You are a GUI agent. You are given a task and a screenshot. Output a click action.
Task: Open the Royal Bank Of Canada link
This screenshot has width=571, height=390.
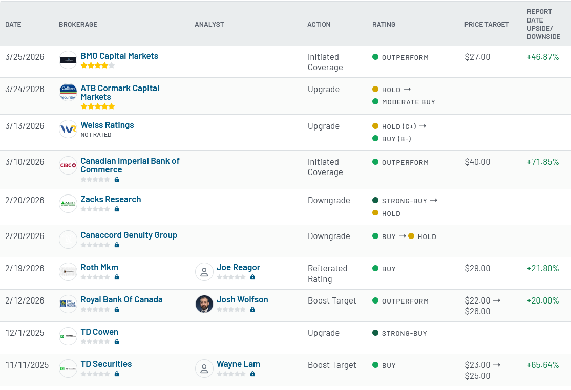click(122, 300)
